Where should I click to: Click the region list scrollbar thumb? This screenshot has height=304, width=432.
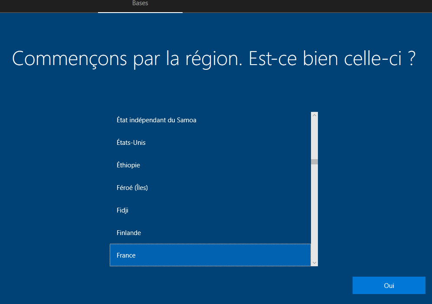314,162
